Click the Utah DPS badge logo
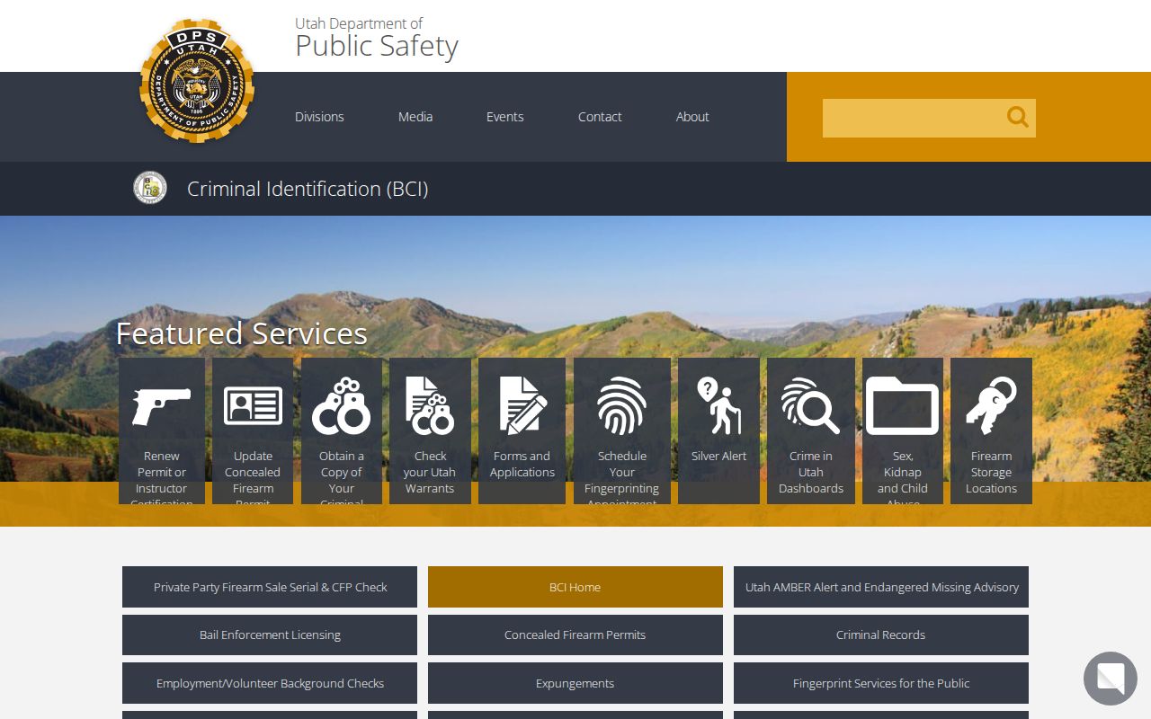The image size is (1151, 719). tap(197, 82)
